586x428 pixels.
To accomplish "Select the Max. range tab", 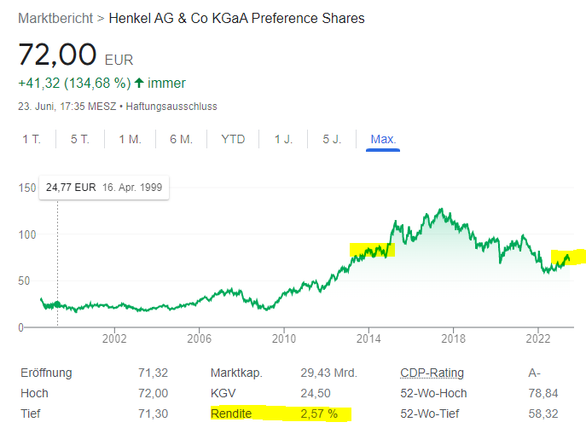I will pyautogui.click(x=383, y=139).
